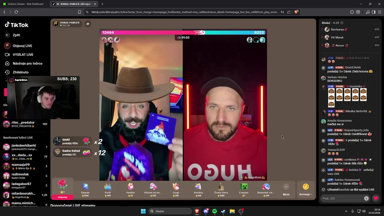Open Discord from taskbar
Viewport: 384px width, 216px height.
206,211
